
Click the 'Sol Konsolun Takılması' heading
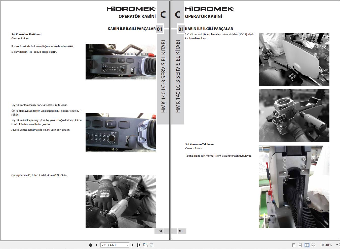pyautogui.click(x=200, y=144)
